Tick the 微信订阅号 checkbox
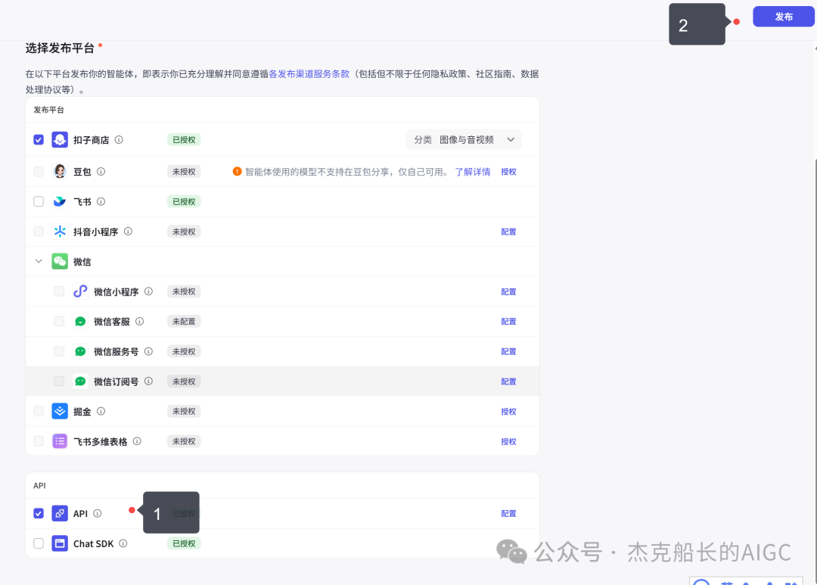 [x=59, y=381]
